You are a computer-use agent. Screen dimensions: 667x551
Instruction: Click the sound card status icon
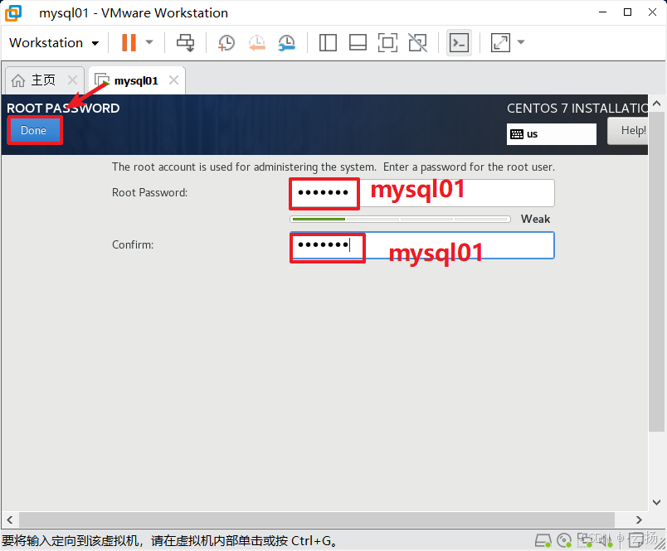click(x=606, y=540)
